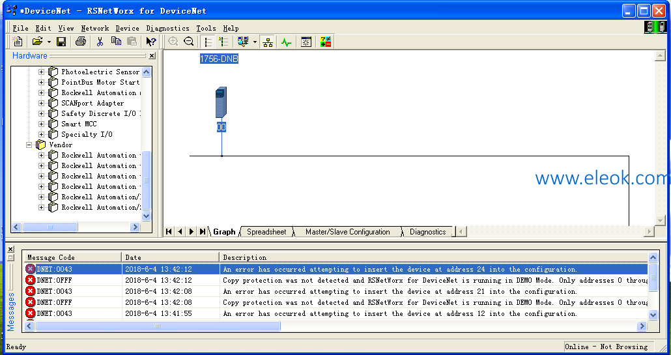Click the previous-tab navigation arrow button
The height and width of the screenshot is (355, 671).
tap(180, 231)
